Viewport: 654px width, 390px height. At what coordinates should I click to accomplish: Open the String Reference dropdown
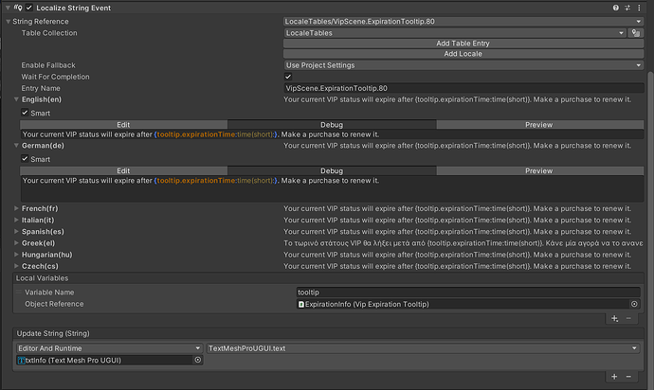(x=463, y=20)
